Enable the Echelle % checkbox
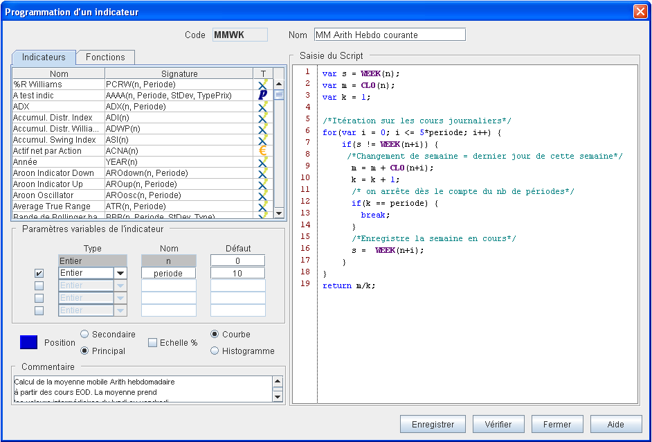 154,342
